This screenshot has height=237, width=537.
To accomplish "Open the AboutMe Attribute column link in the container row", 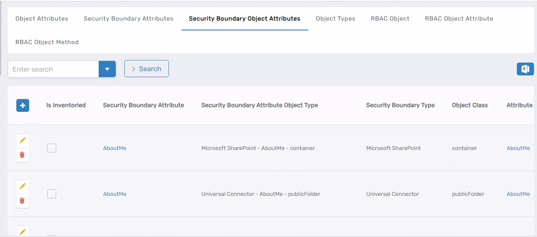I will 518,148.
